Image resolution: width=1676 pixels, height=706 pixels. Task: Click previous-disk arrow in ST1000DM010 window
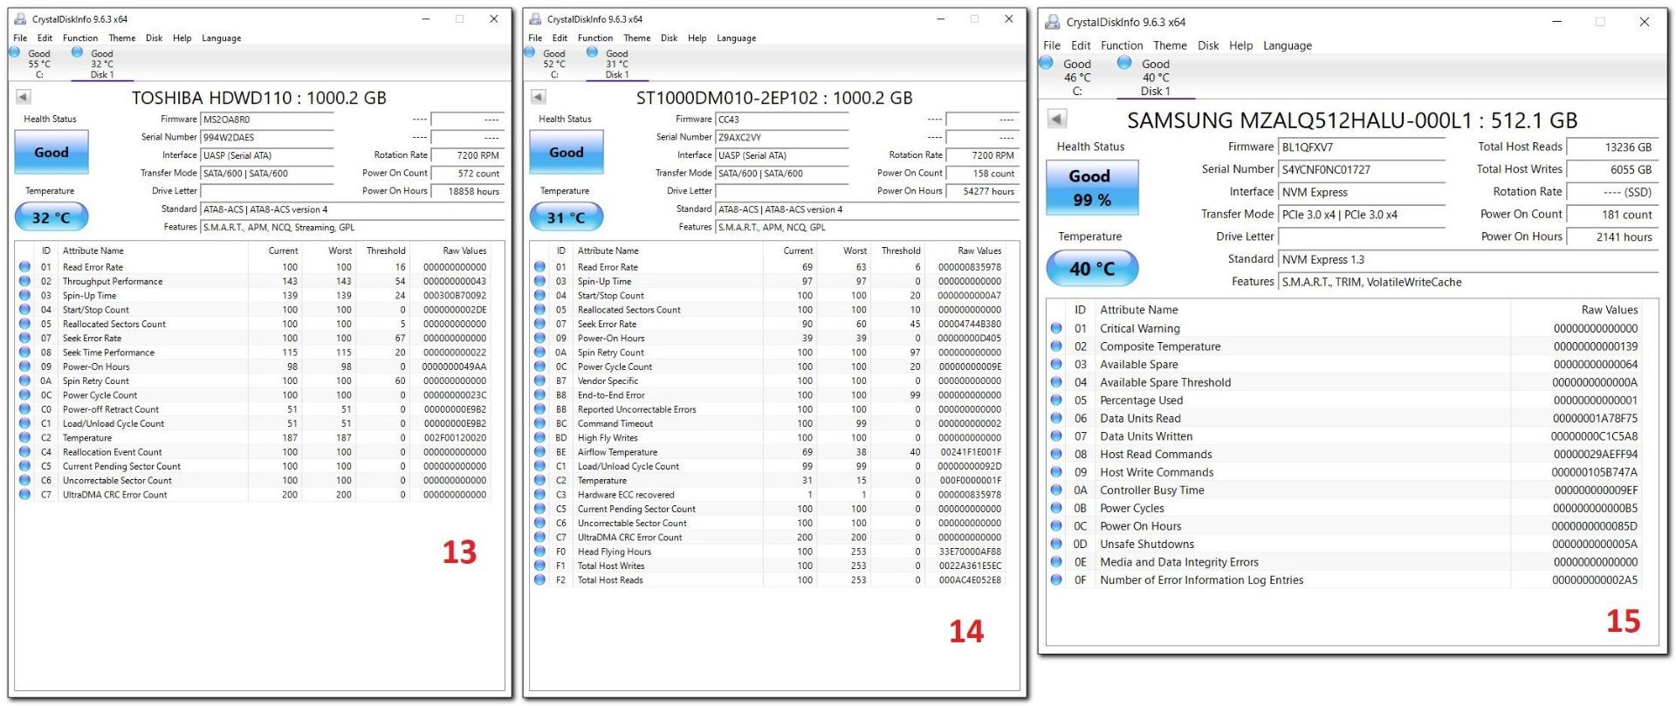(539, 97)
